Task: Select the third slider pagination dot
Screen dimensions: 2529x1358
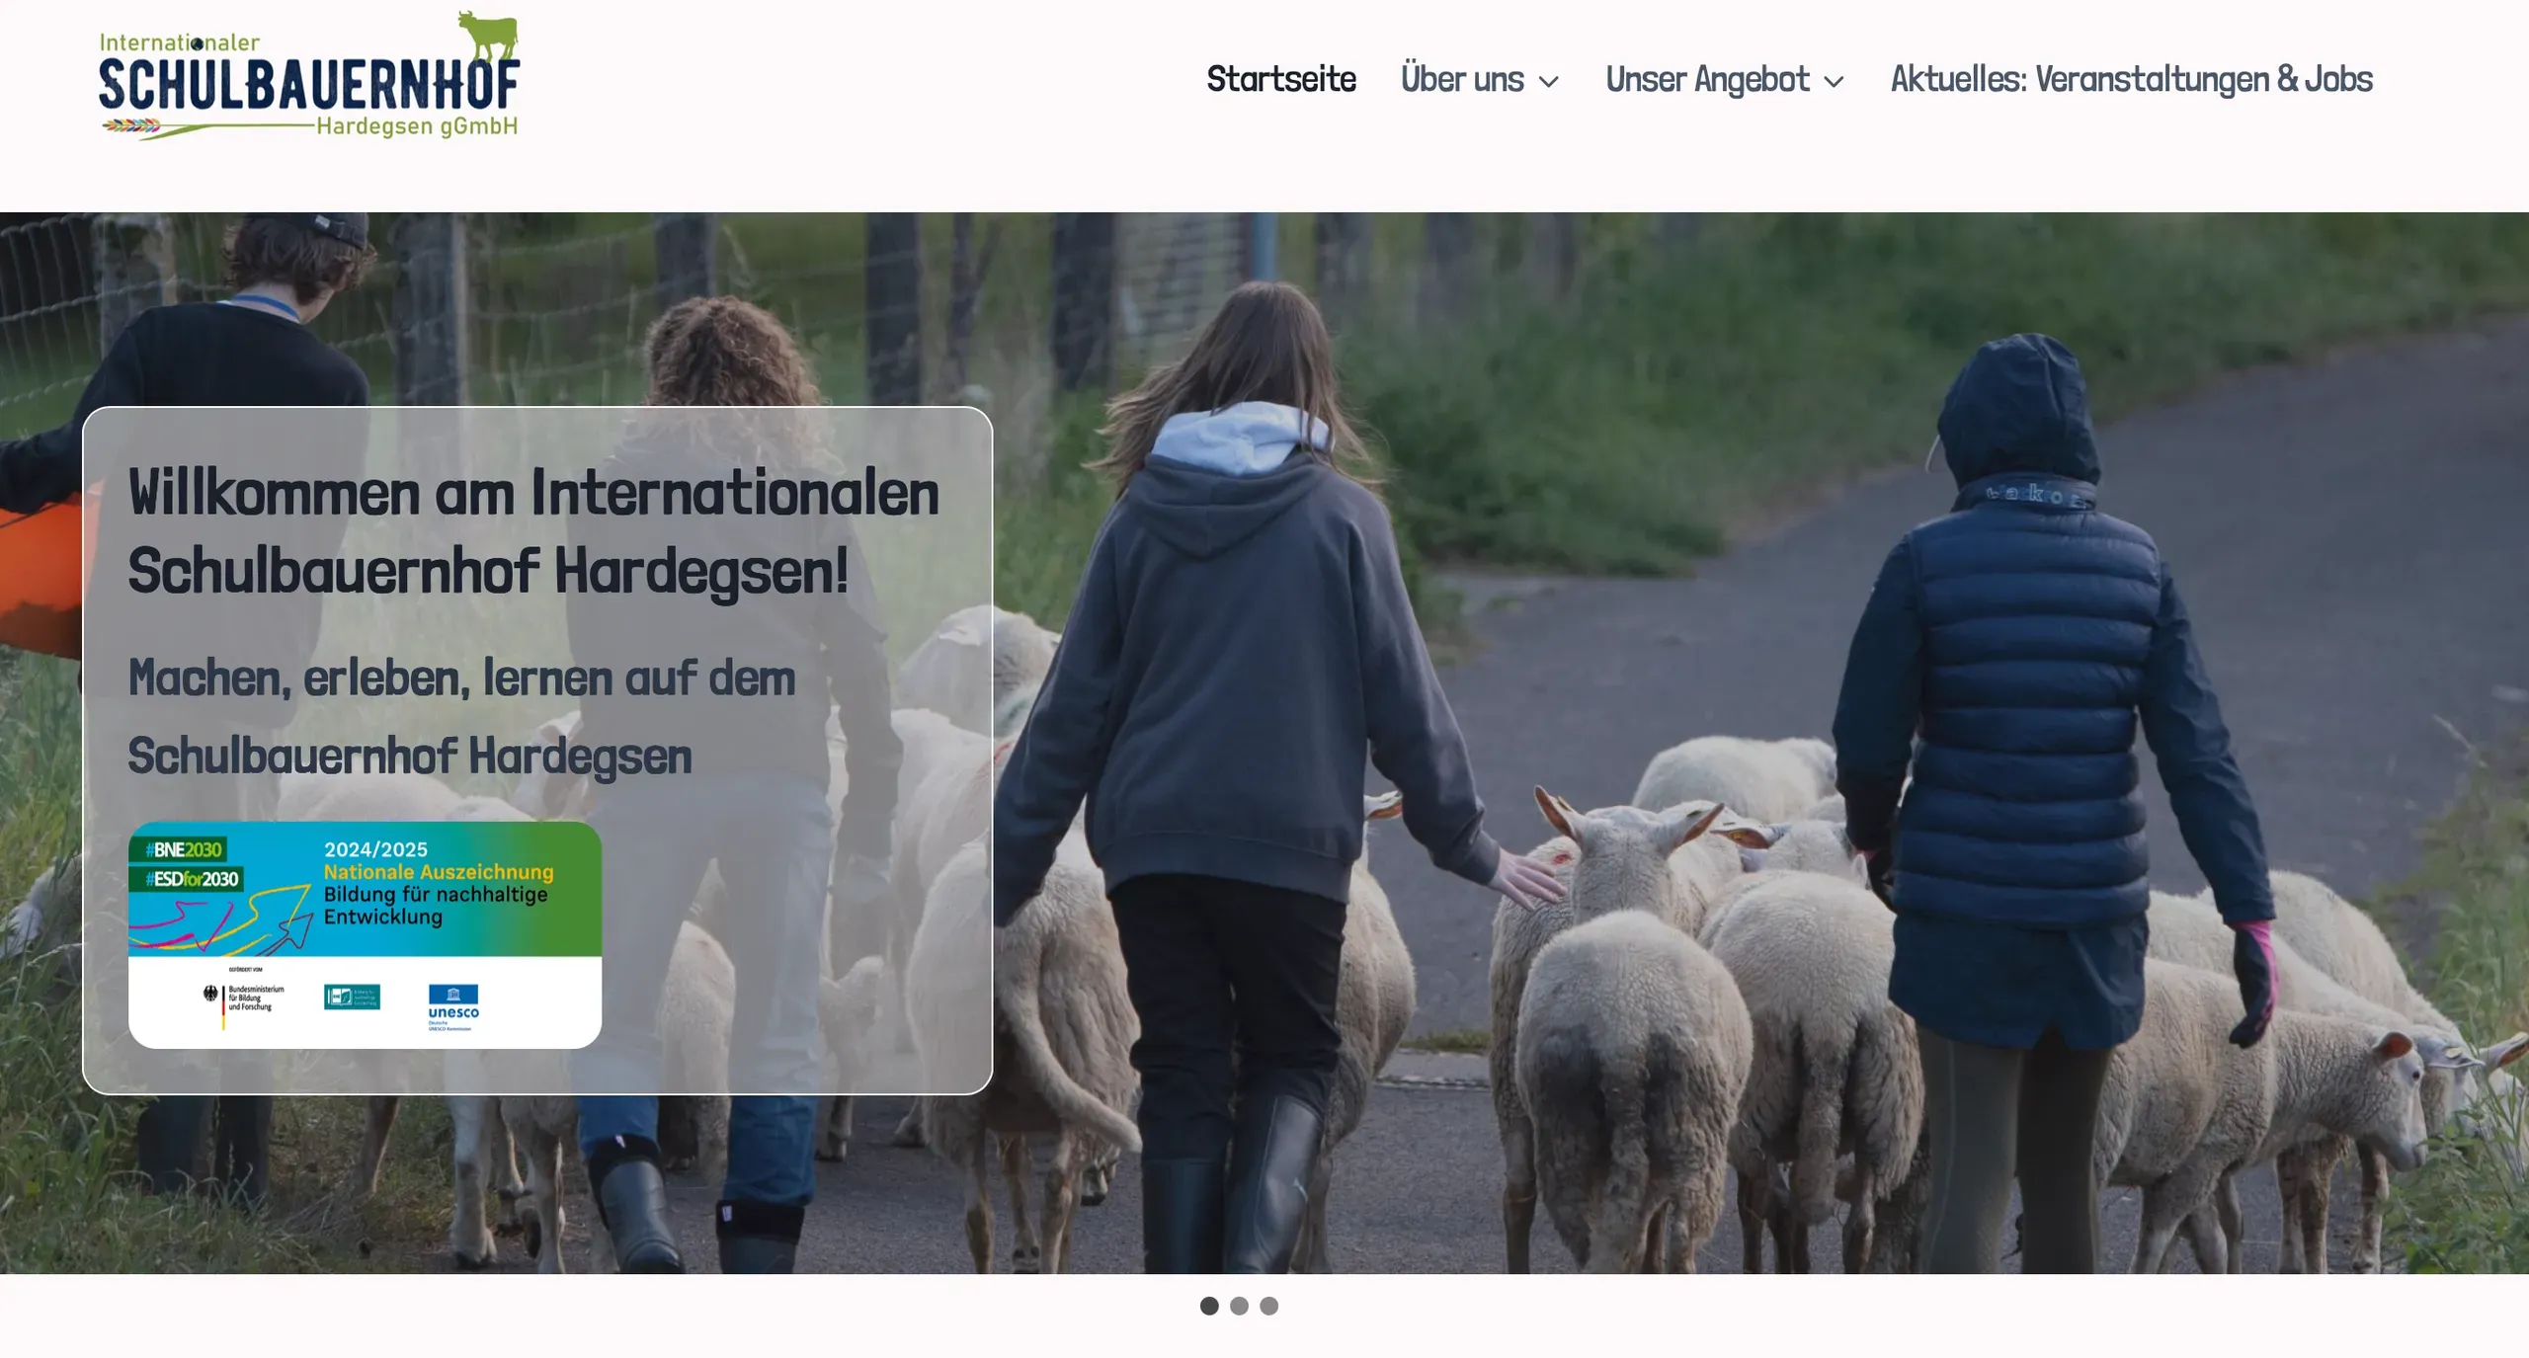Action: pos(1269,1306)
